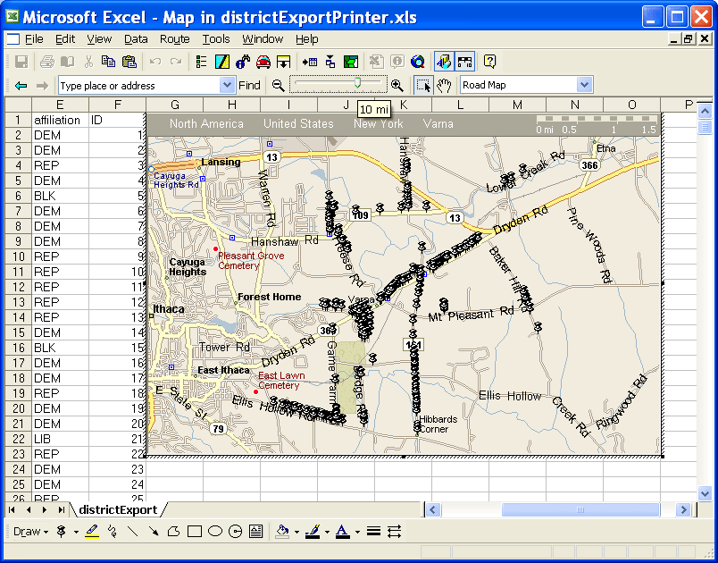Select the Arrow drawing tool

154,532
